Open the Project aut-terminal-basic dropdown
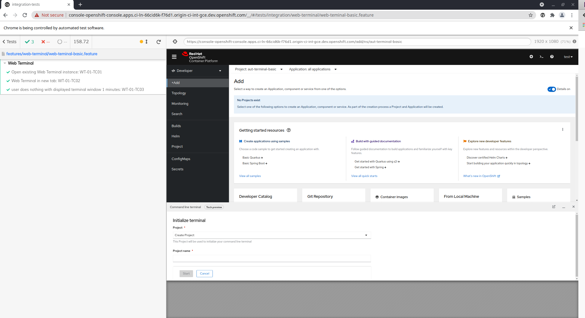Viewport: 585px width, 318px height. [x=259, y=69]
